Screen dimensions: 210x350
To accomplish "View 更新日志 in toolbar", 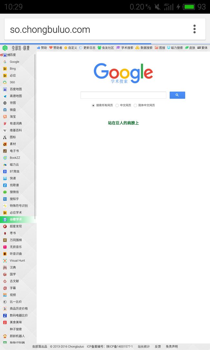I will pos(87,48).
